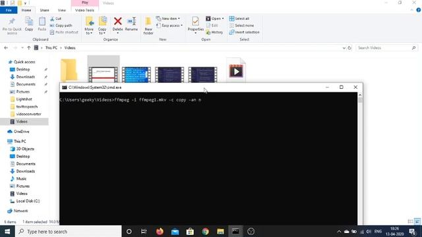Go back with the Explorer back arrow

6,47
